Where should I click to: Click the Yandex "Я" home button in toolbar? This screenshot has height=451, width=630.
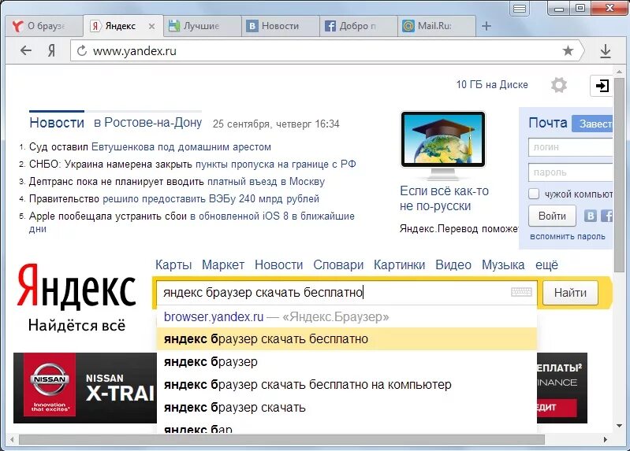click(x=51, y=50)
